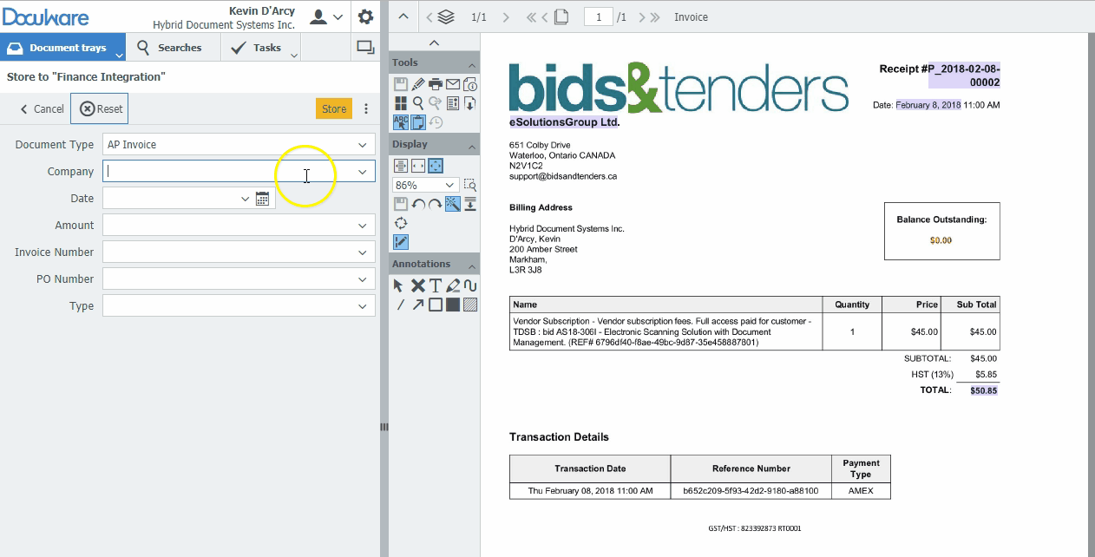1095x557 pixels.
Task: Expand the Company field dropdown arrow
Action: coord(362,172)
